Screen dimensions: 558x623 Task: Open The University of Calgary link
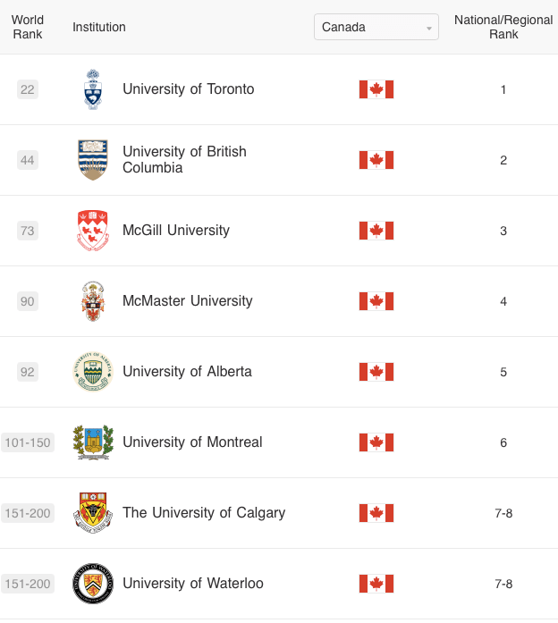click(204, 513)
